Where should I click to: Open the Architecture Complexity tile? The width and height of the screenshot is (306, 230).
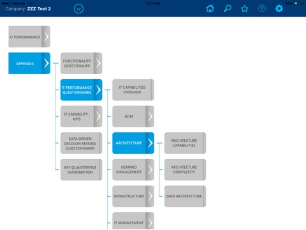point(185,170)
